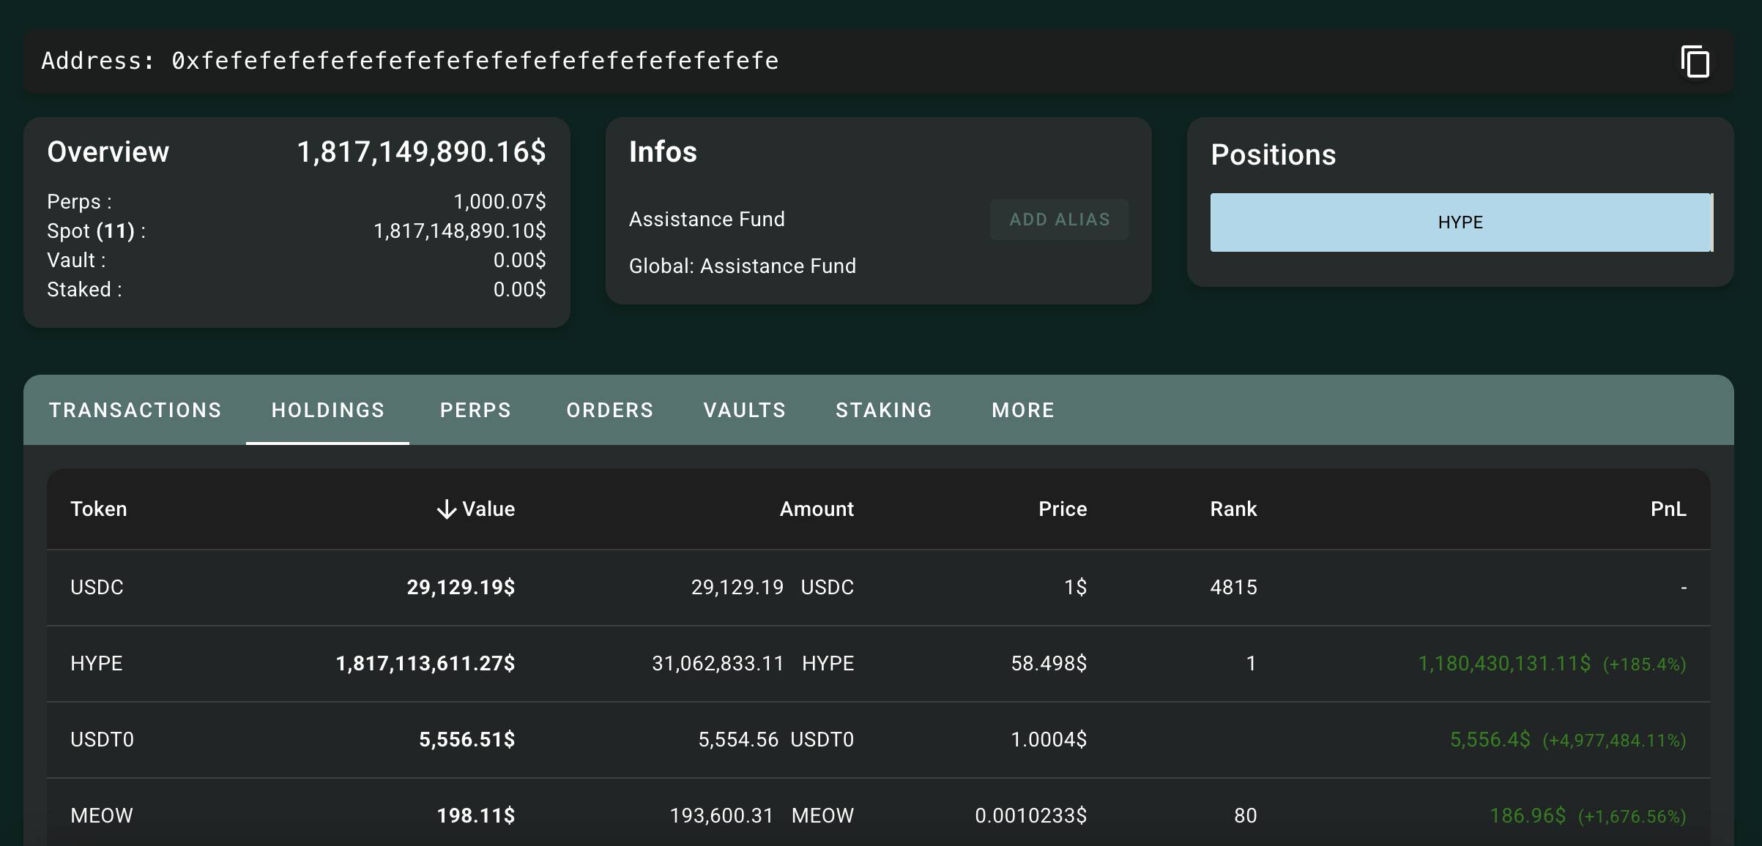View the VAULTS tab
This screenshot has height=846, width=1762.
745,410
